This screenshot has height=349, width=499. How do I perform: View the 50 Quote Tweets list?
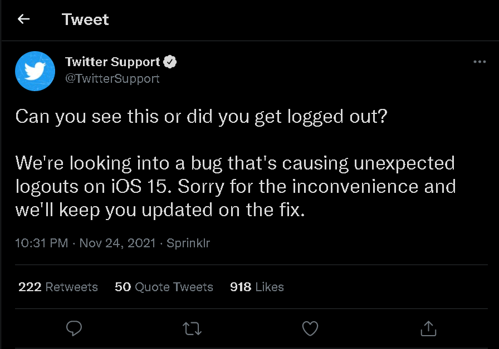tap(164, 287)
